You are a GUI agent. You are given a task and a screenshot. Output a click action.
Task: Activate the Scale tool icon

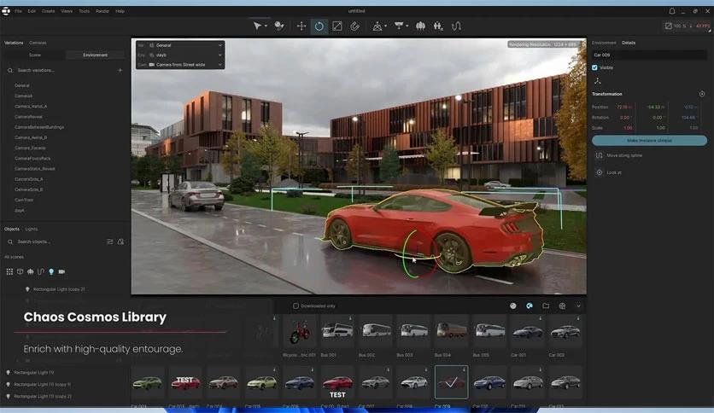tap(337, 26)
